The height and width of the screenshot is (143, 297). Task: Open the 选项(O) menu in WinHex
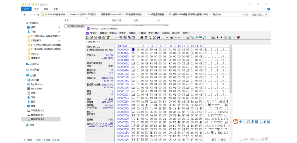[165, 33]
